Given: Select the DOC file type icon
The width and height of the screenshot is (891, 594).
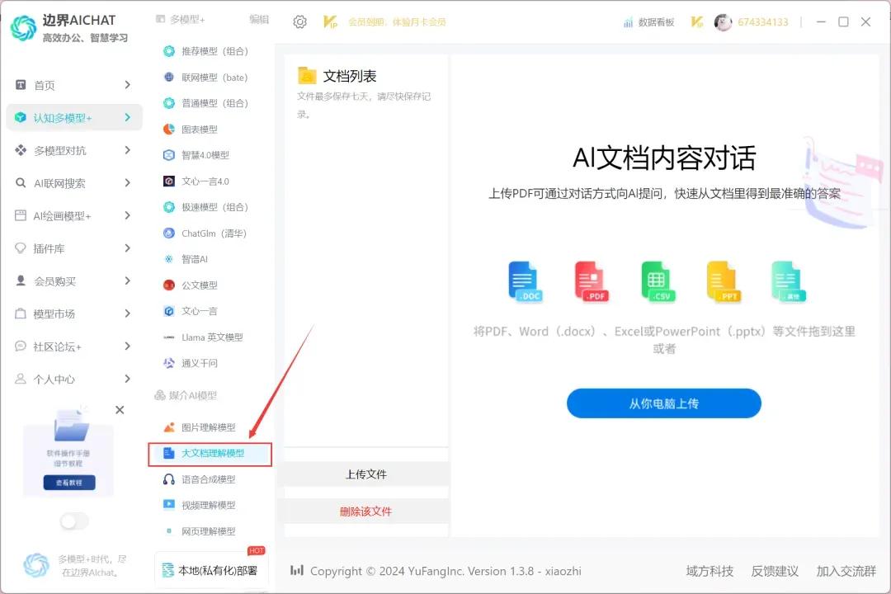Looking at the screenshot, I should (x=524, y=281).
